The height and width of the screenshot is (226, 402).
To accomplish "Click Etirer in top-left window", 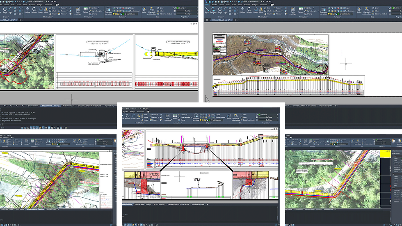I will point(53,8).
